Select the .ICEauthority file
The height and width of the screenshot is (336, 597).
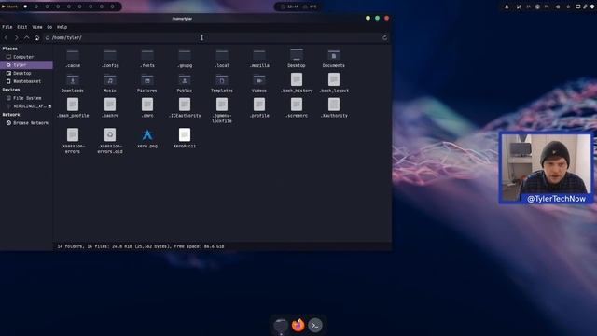coord(185,108)
